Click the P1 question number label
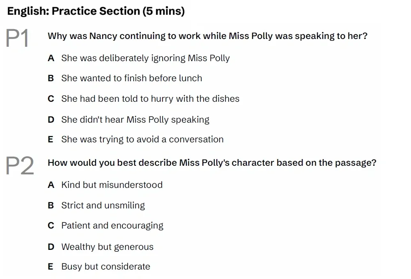 coord(18,39)
